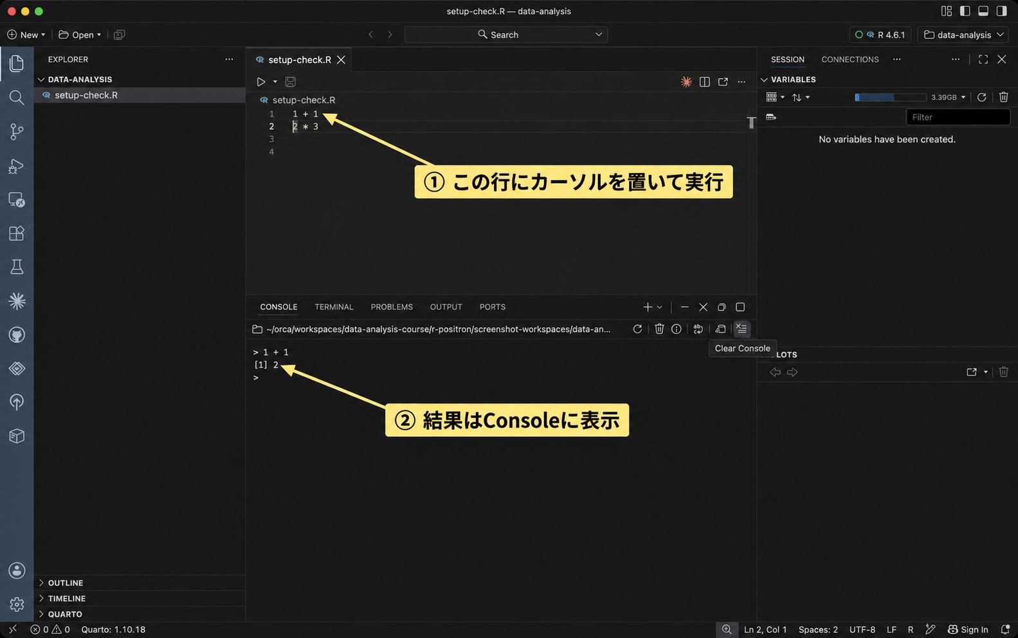Open the Manage gear settings

point(17,605)
